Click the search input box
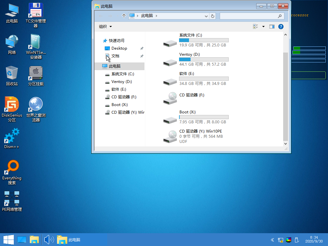The image size is (328, 246). pyautogui.click(x=249, y=16)
